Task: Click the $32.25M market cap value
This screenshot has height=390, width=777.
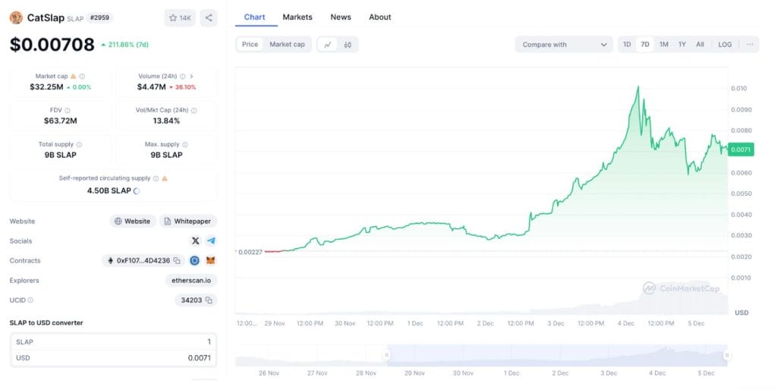Action: 46,87
